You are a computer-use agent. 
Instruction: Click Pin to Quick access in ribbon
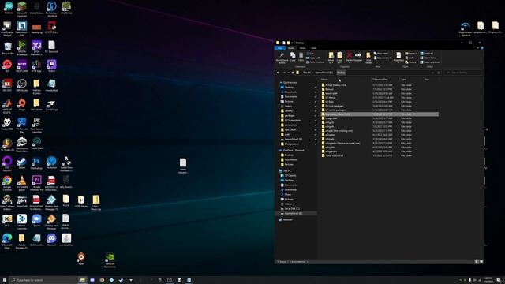click(282, 58)
